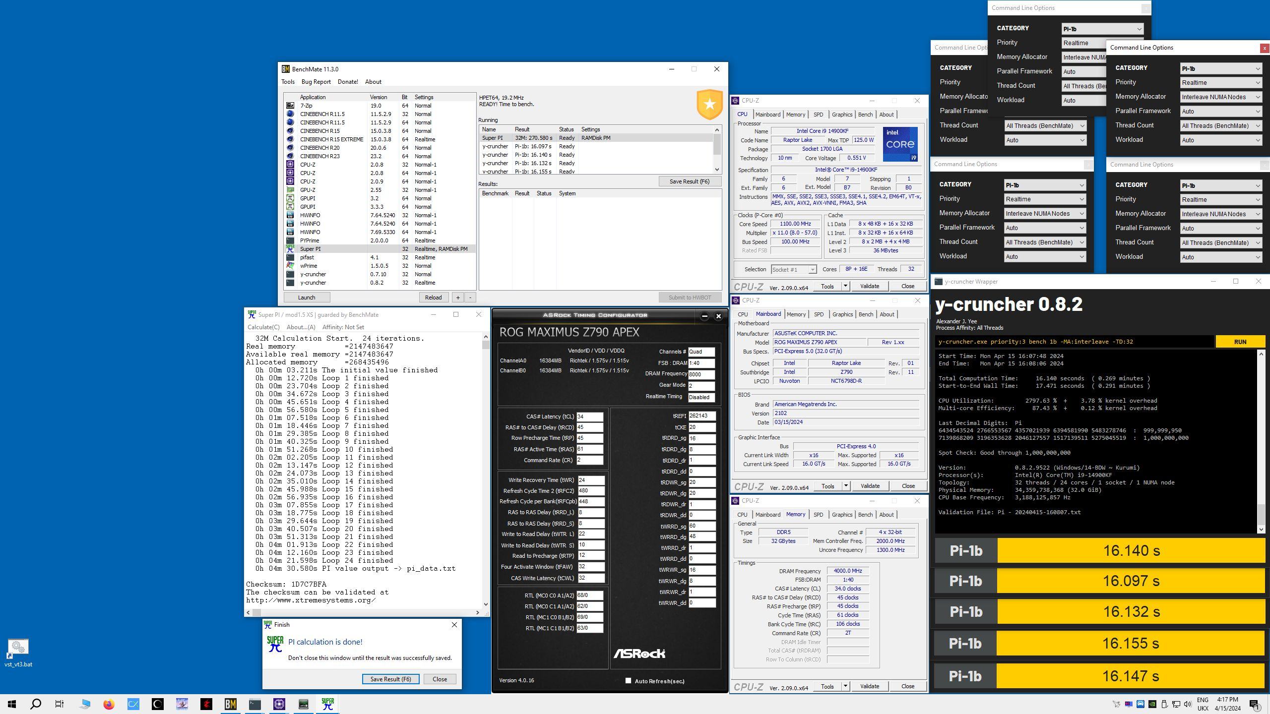The width and height of the screenshot is (1270, 714).
Task: Open Task View on the taskbar
Action: point(60,704)
